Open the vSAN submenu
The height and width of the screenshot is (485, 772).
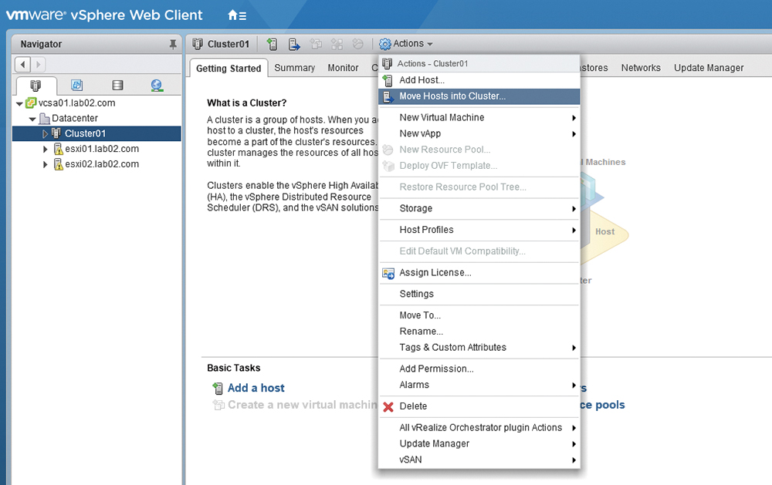(x=479, y=460)
